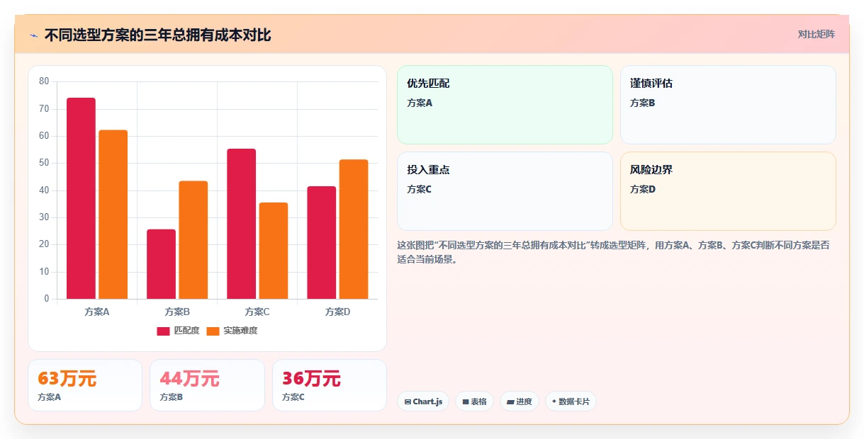Click the red 匹配度 bar for 方案D

pyautogui.click(x=322, y=243)
